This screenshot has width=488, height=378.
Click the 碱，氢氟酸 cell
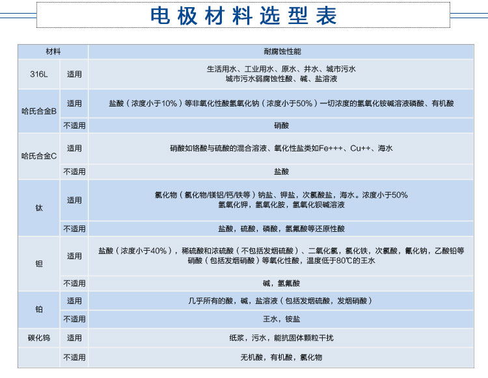[281, 283]
